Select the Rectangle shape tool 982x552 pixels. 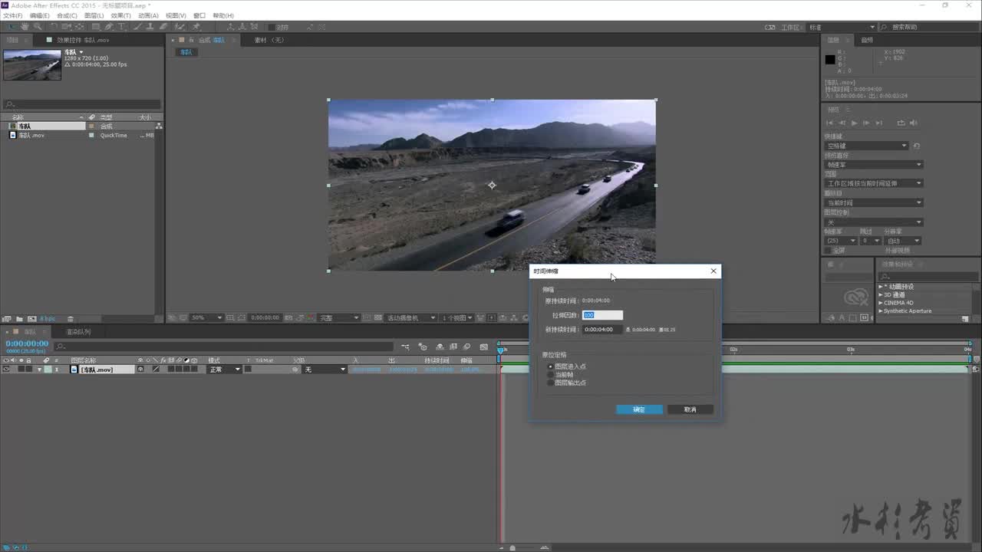[96, 27]
